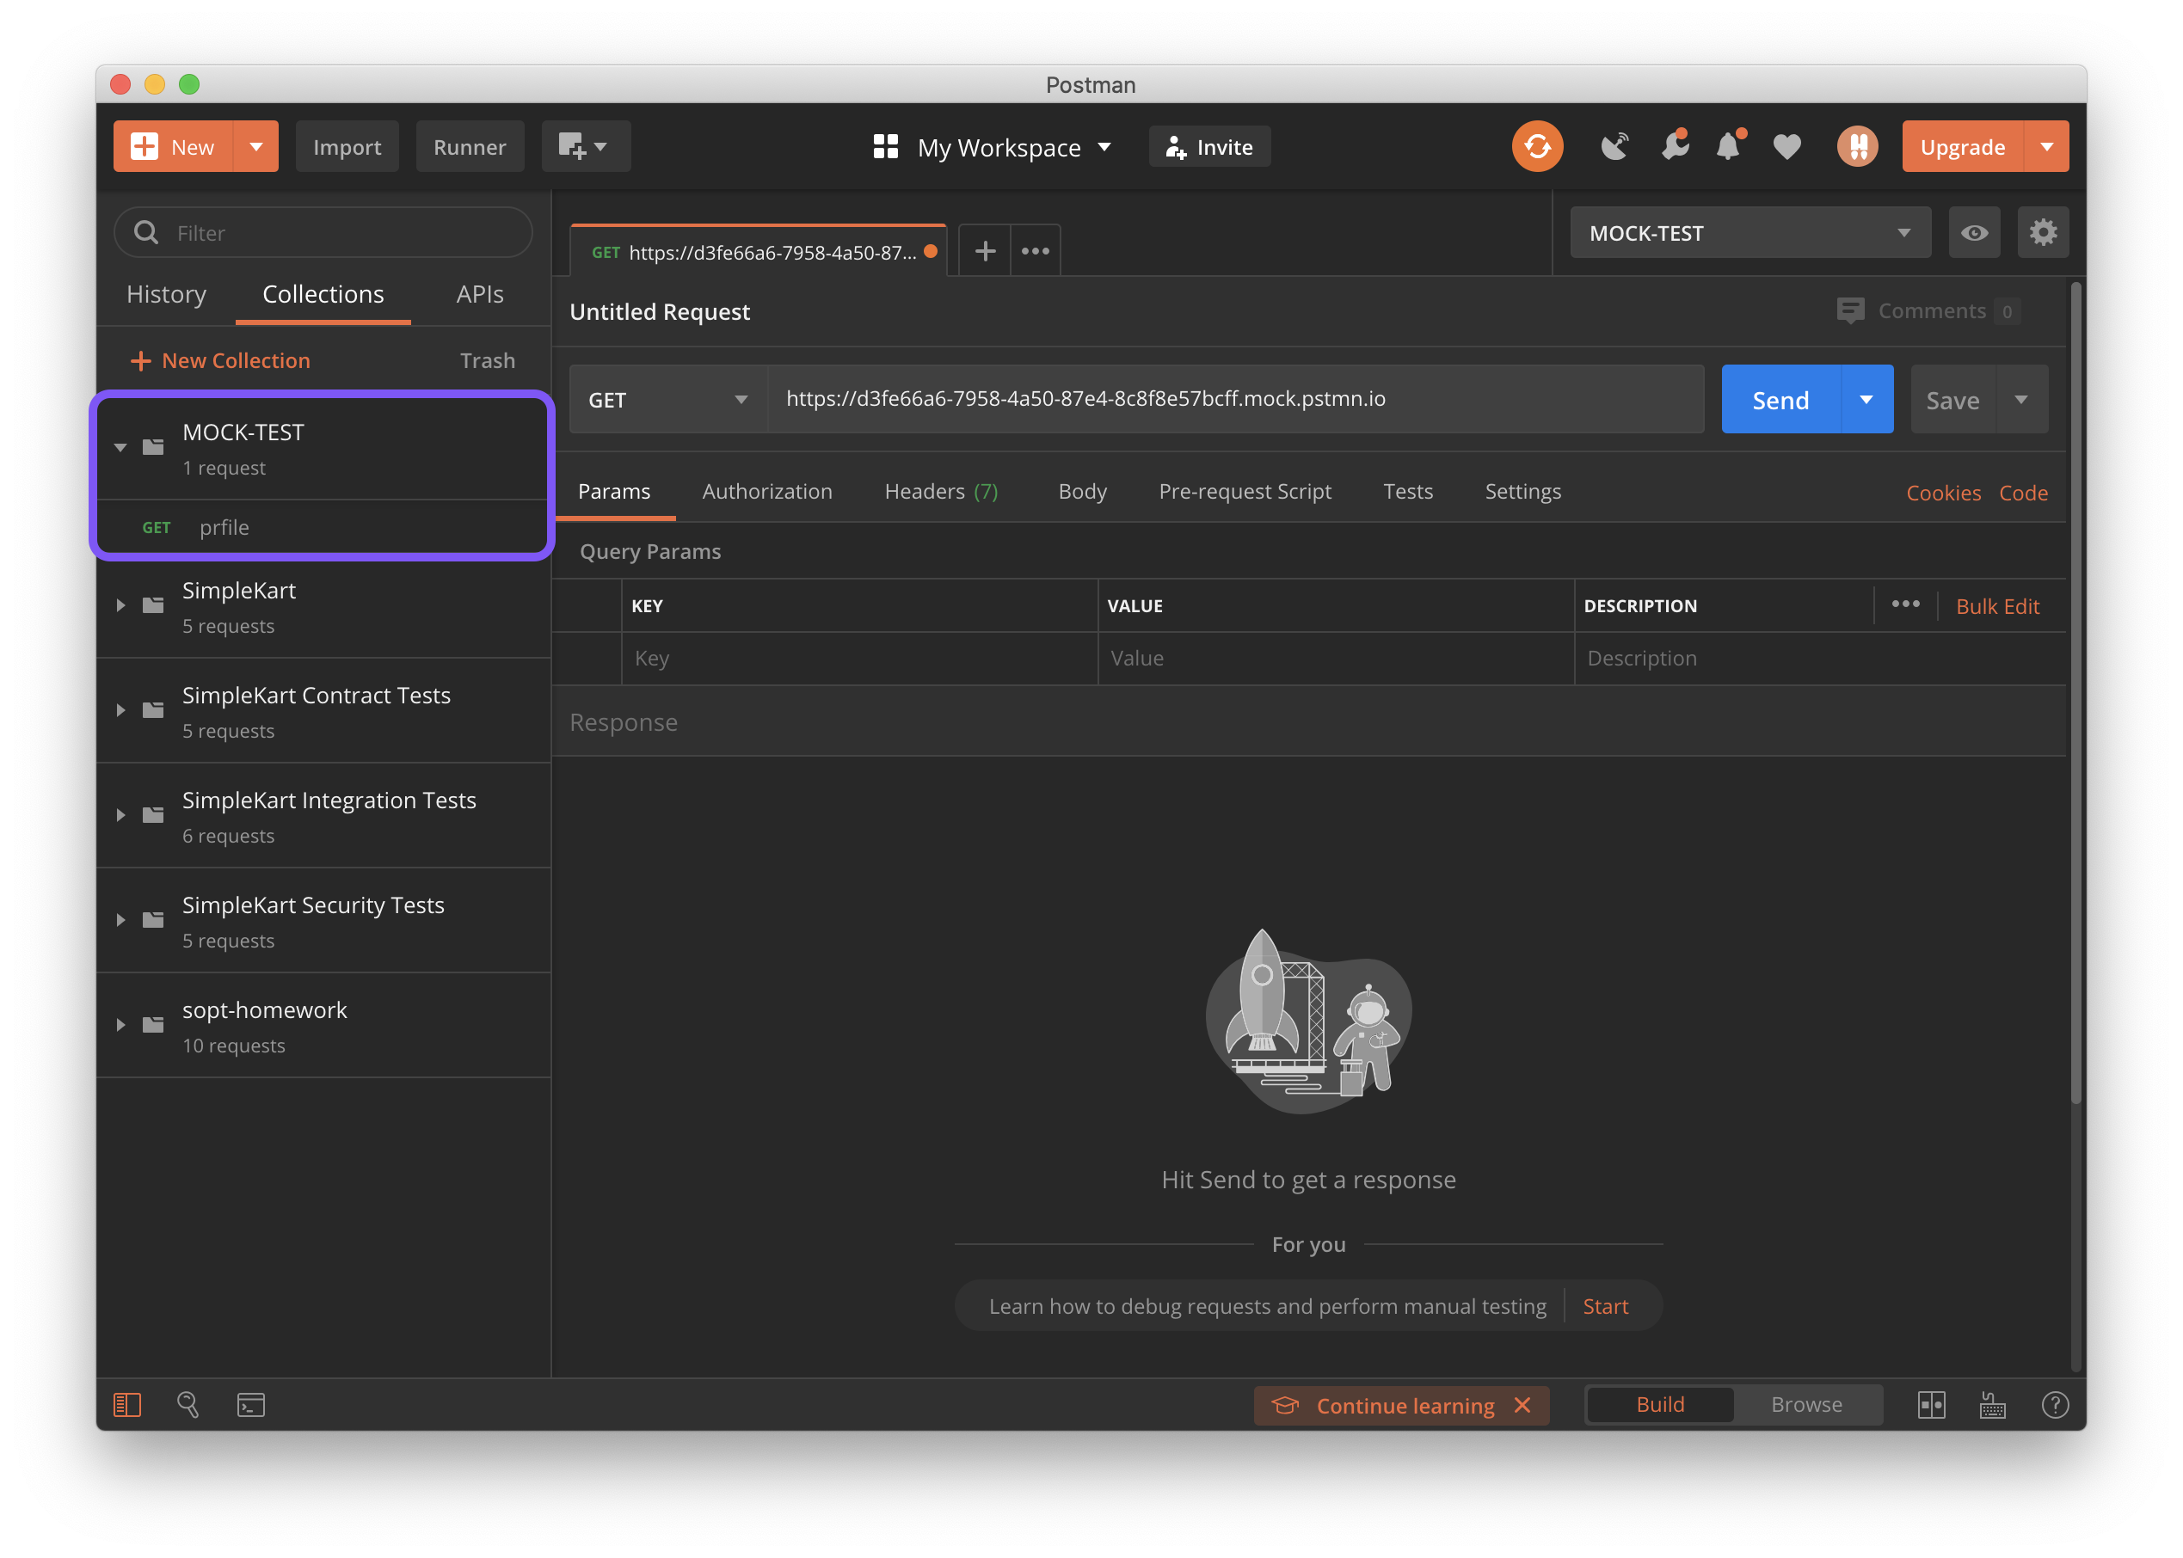Toggle the environment quick look eye
Image resolution: width=2183 pixels, height=1558 pixels.
click(1974, 232)
